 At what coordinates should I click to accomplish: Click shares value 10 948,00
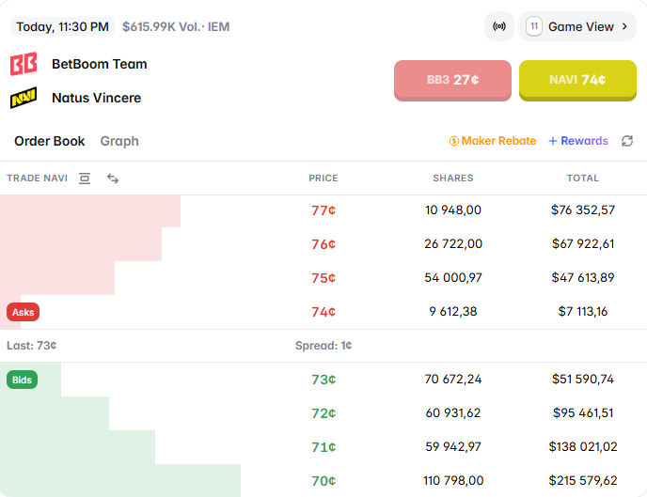click(453, 210)
